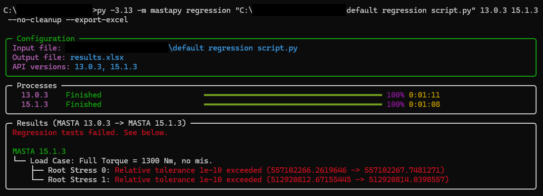Click the '--no-cleanup' command flag
This screenshot has height=196, width=543.
point(35,20)
